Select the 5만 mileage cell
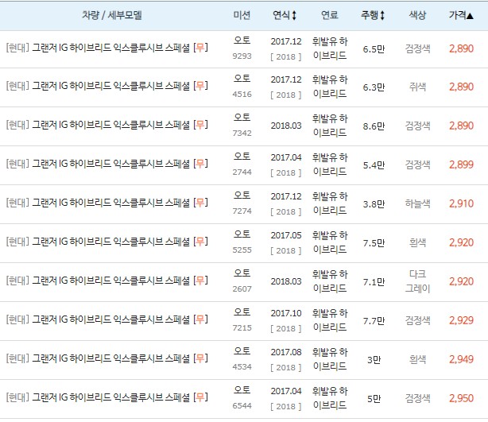The image size is (488, 422). click(374, 399)
